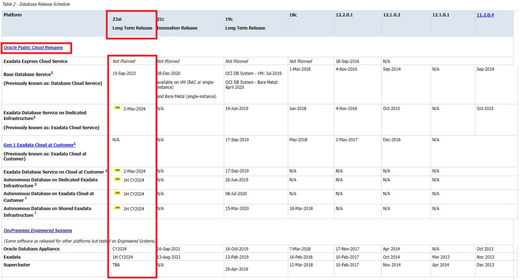Screen dimensions: 522x280
Task: Select the '7-Mar-2018' cell
Action: pos(299,249)
